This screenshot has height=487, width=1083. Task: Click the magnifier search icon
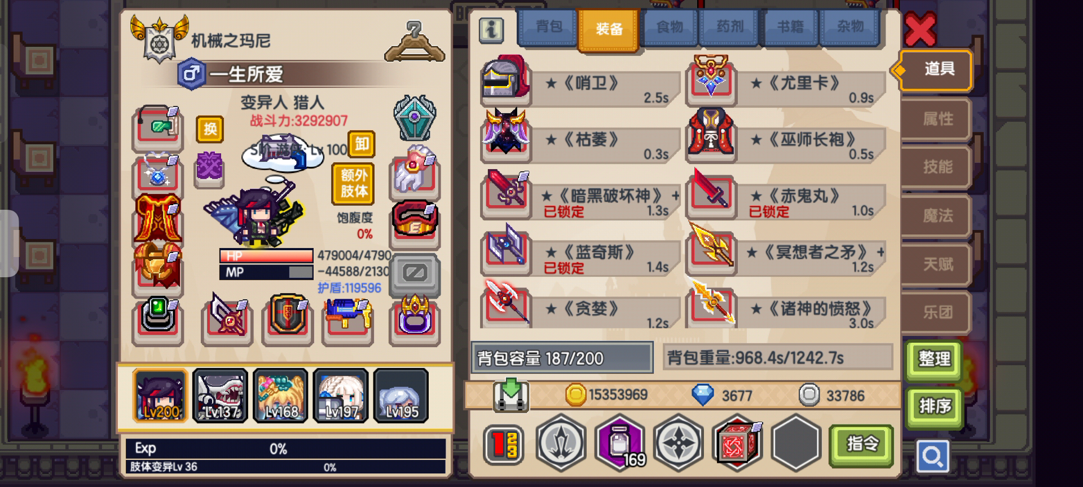(x=932, y=455)
